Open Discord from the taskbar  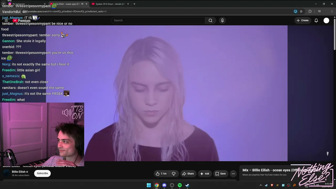click(164, 185)
